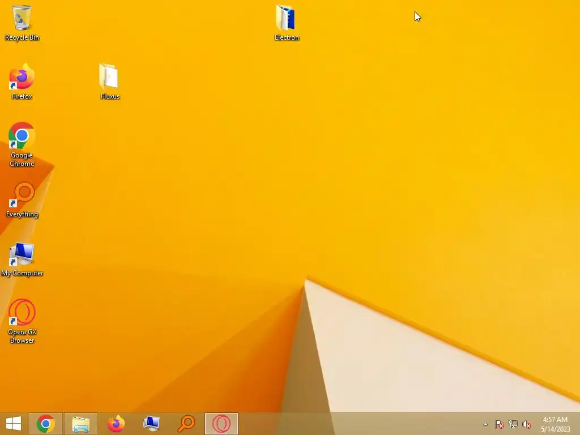Select the Everything search desktop shortcut
This screenshot has width=580, height=435.
pos(22,199)
